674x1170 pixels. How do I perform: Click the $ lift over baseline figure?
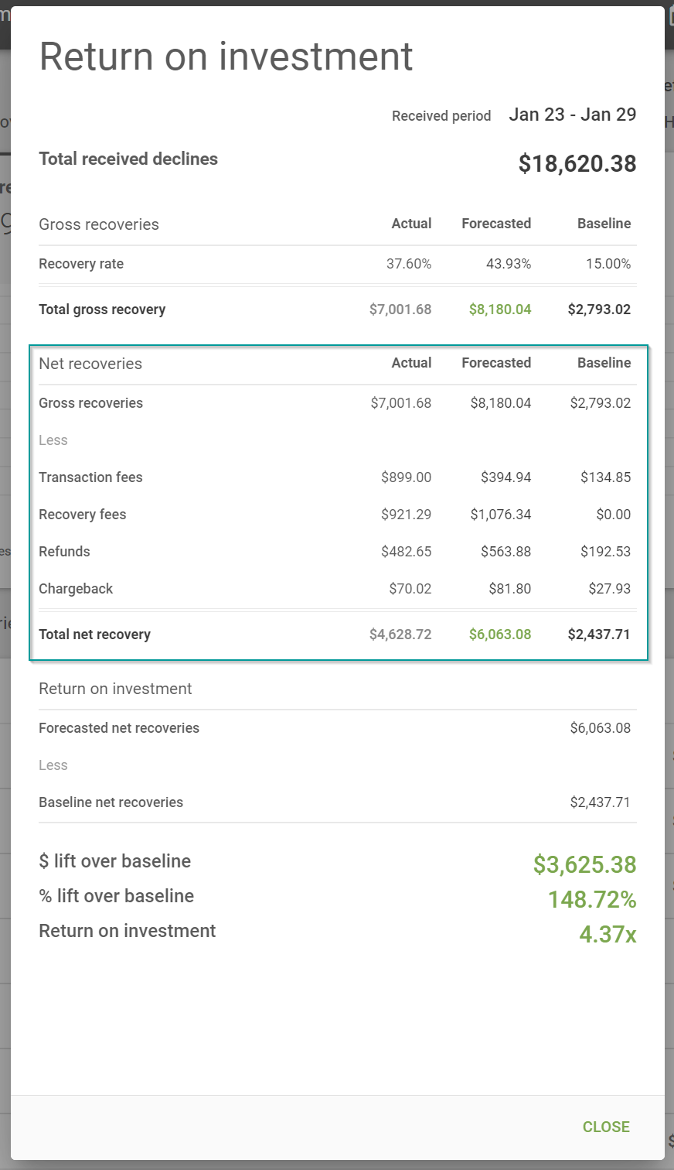click(585, 864)
